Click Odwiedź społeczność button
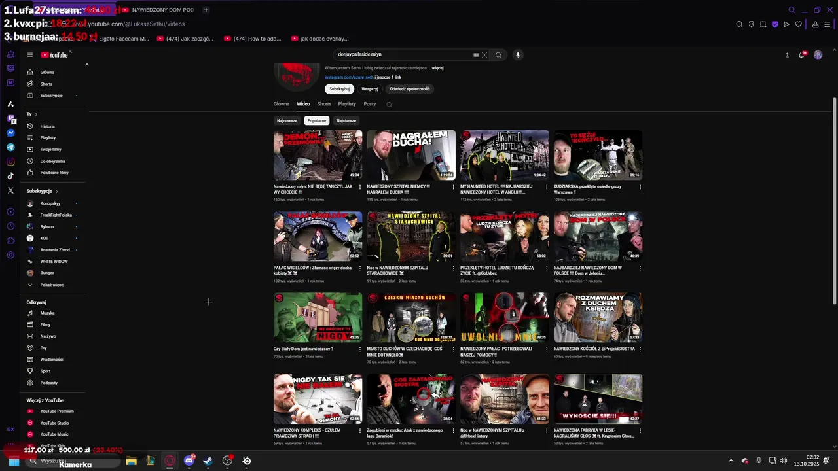This screenshot has height=471, width=838. coord(410,89)
